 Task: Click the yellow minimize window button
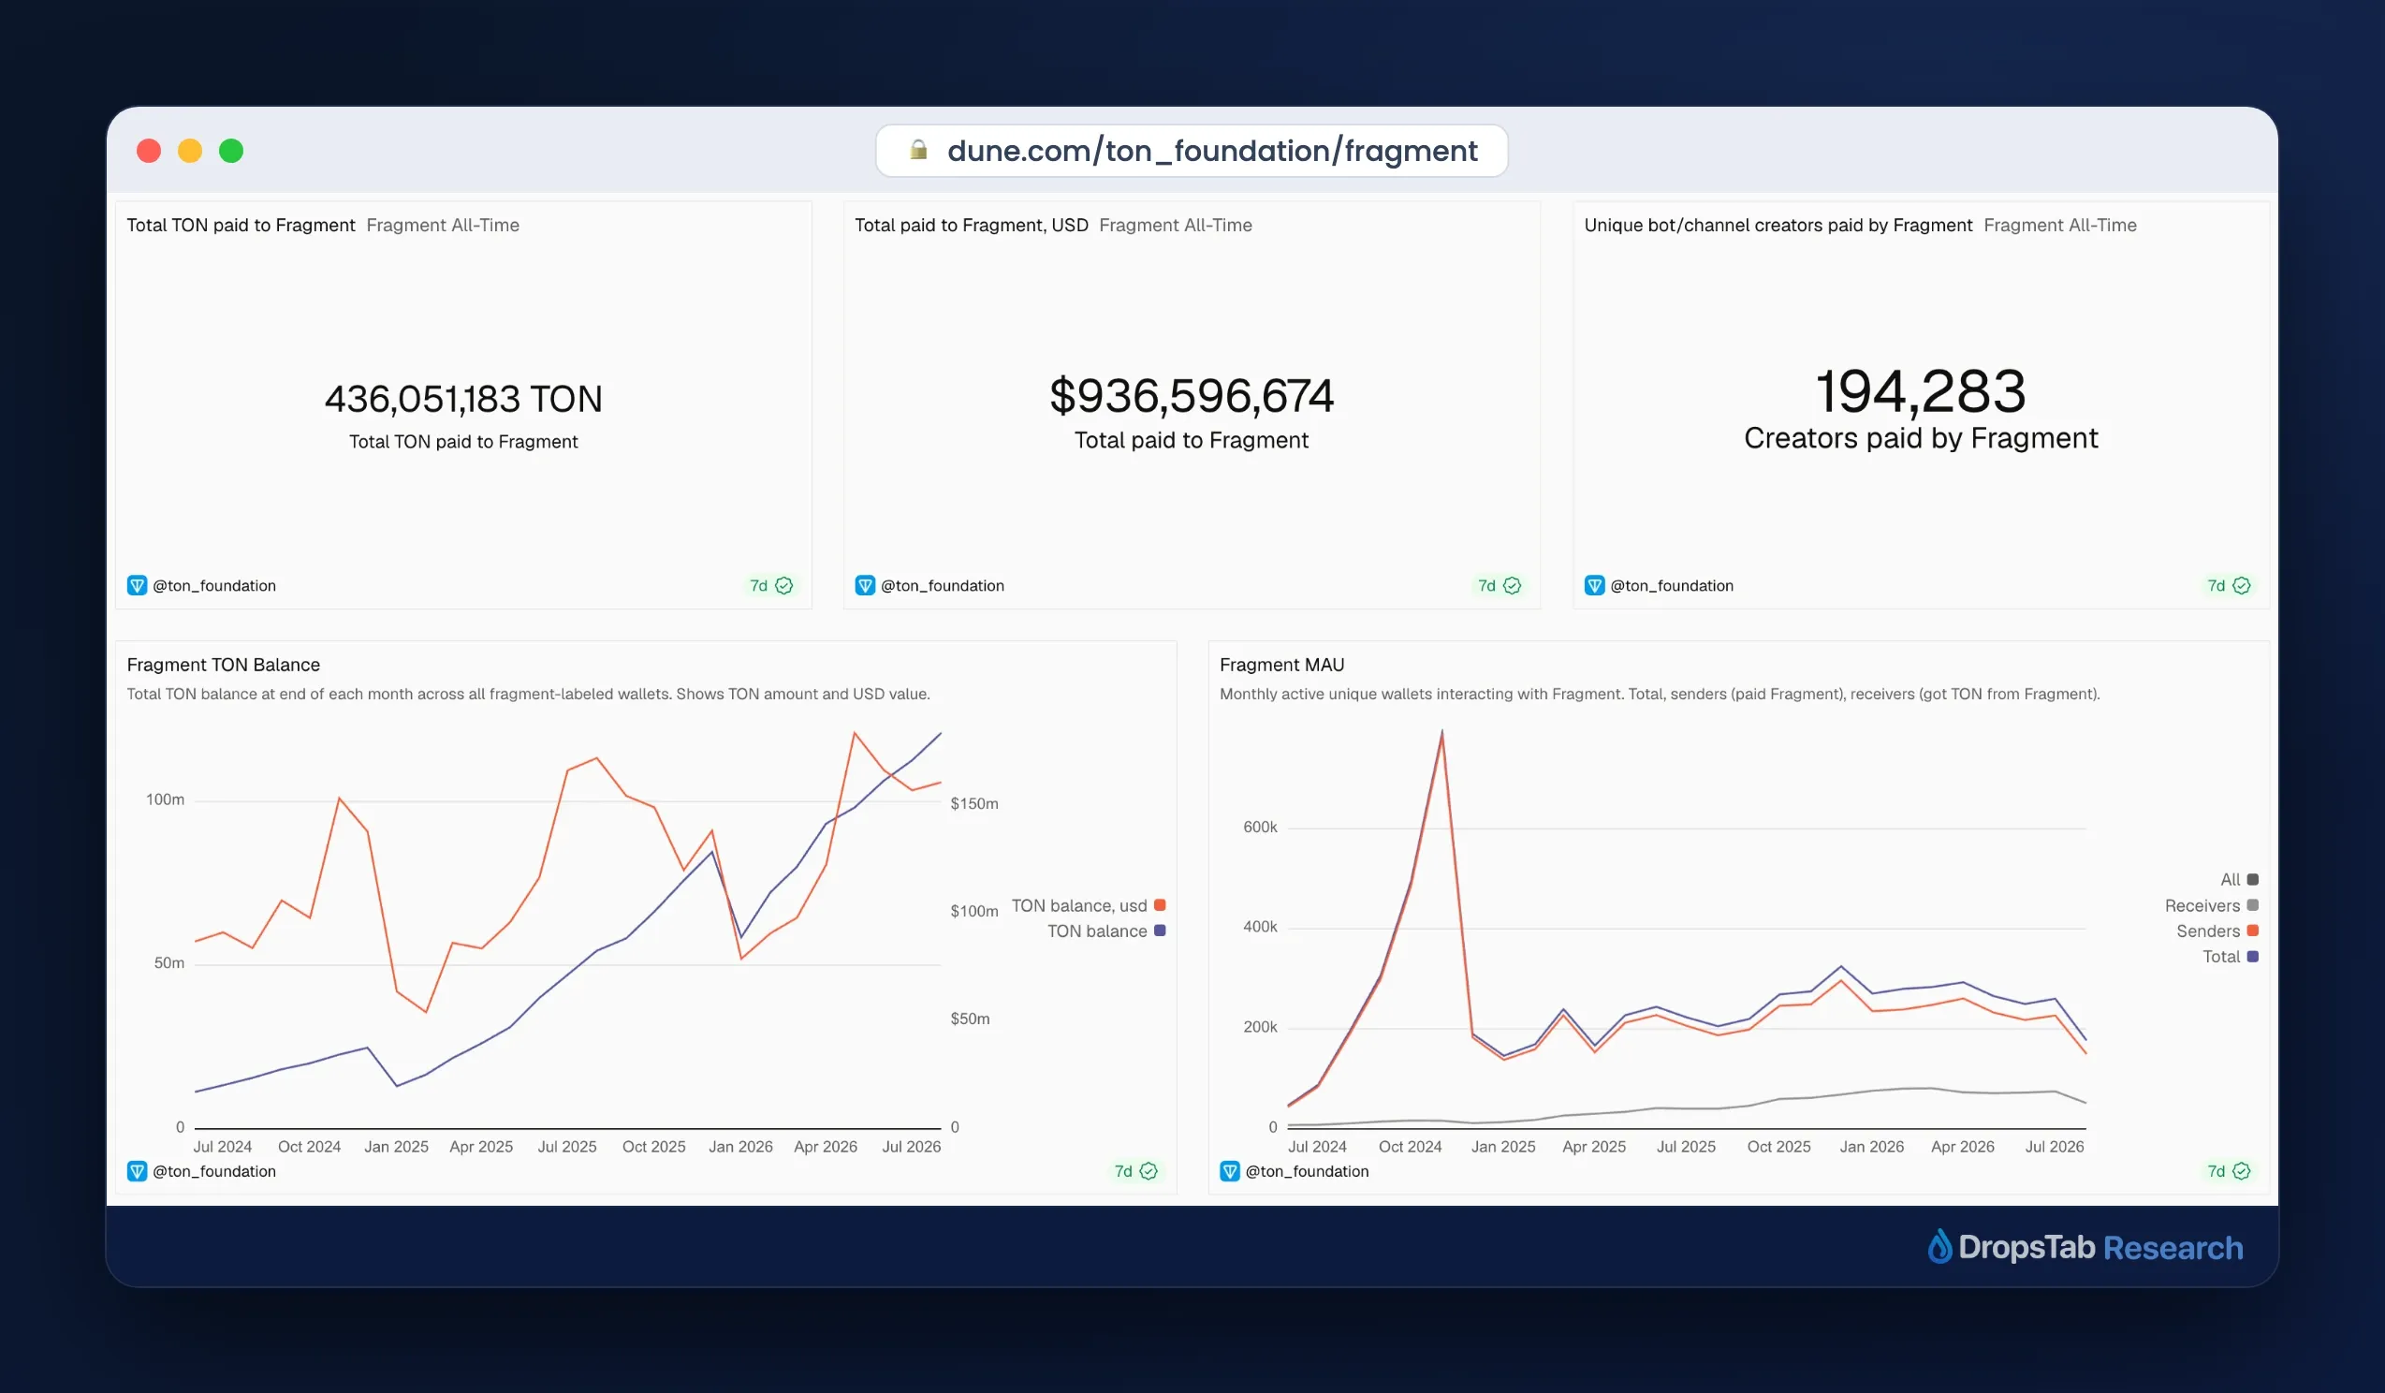pos(190,151)
